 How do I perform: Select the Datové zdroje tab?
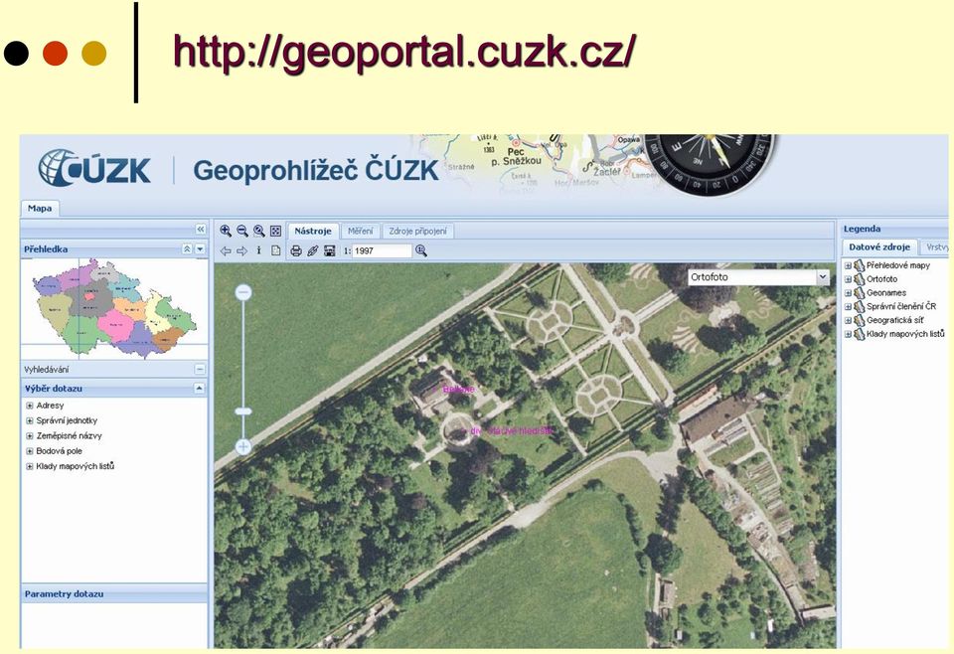(879, 247)
